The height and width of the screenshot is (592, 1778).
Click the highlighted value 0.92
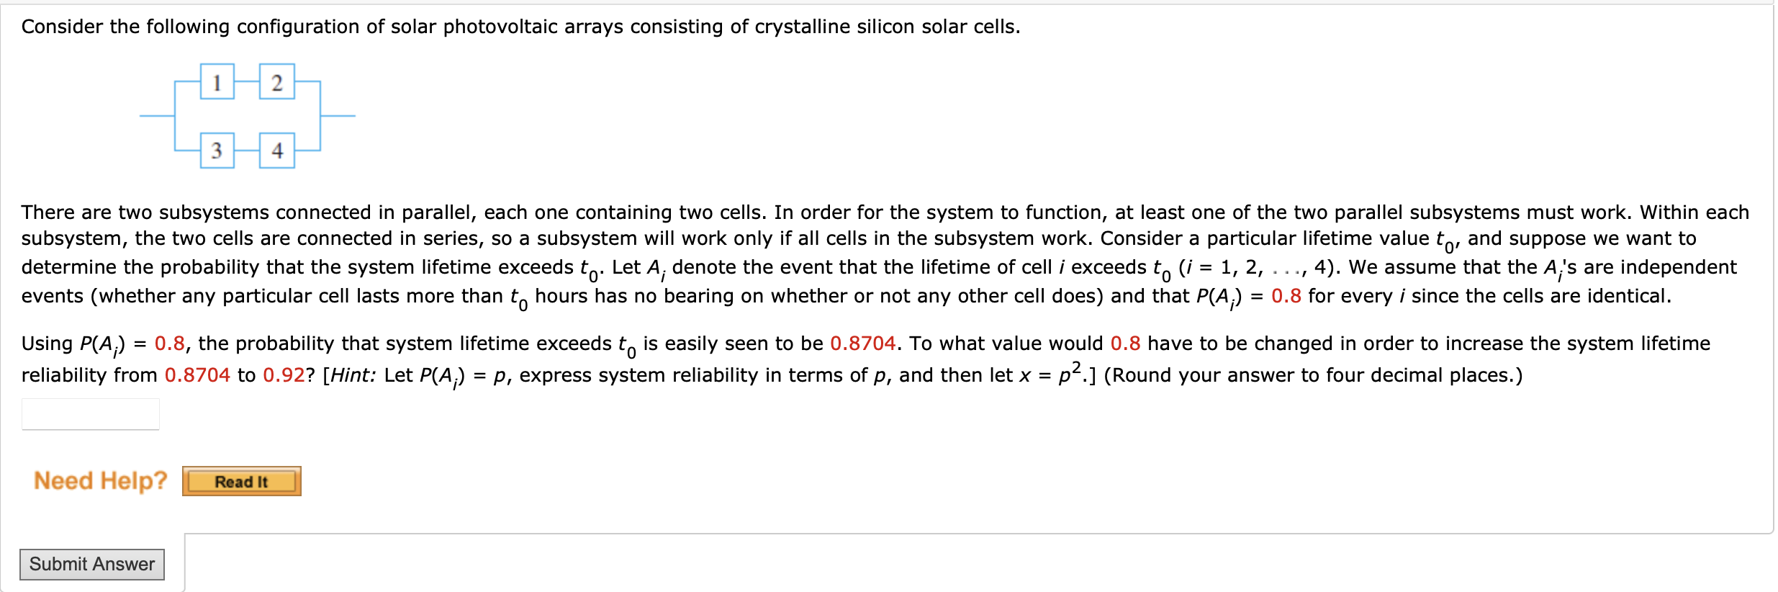click(x=287, y=375)
